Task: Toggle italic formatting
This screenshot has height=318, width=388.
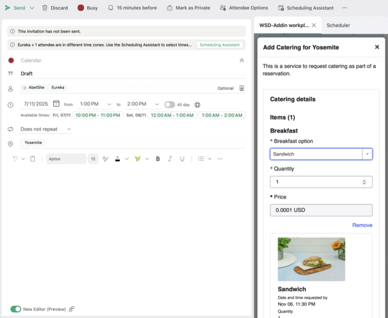Action: 170,159
